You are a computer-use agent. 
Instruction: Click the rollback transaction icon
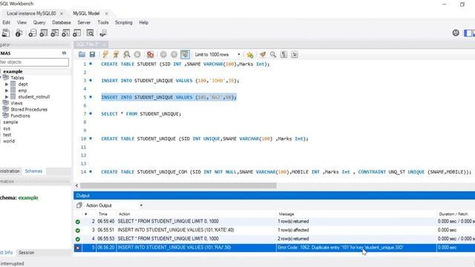tap(174, 54)
